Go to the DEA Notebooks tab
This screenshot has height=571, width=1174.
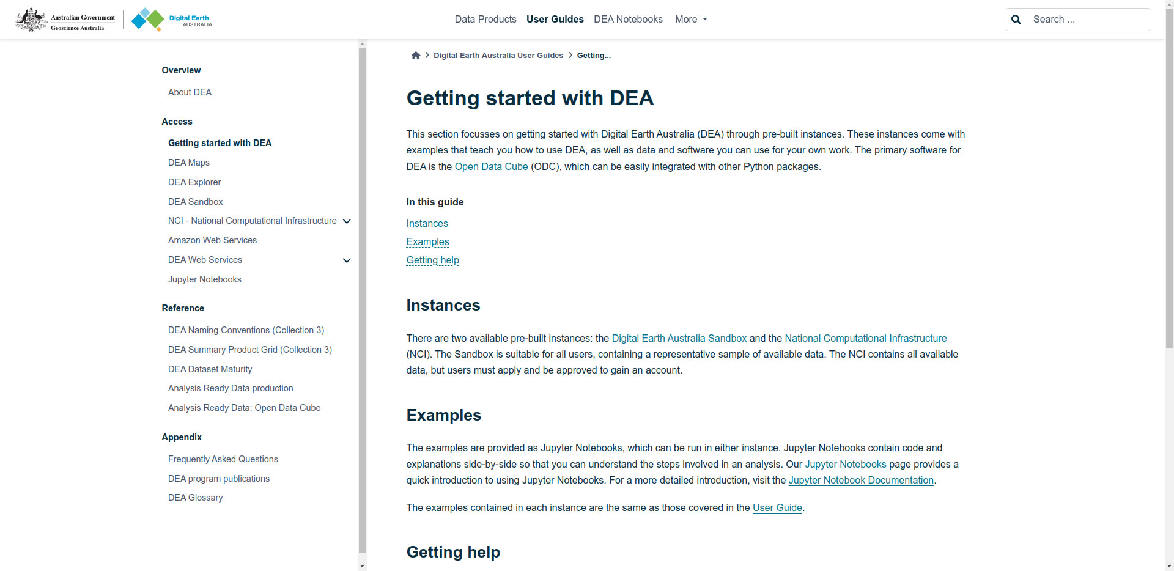(x=628, y=20)
